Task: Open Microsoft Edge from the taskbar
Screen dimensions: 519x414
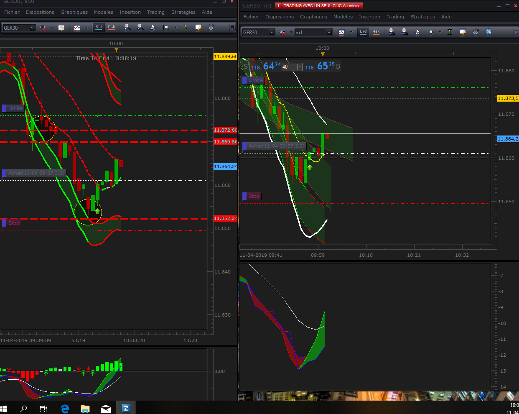Action: [65, 408]
